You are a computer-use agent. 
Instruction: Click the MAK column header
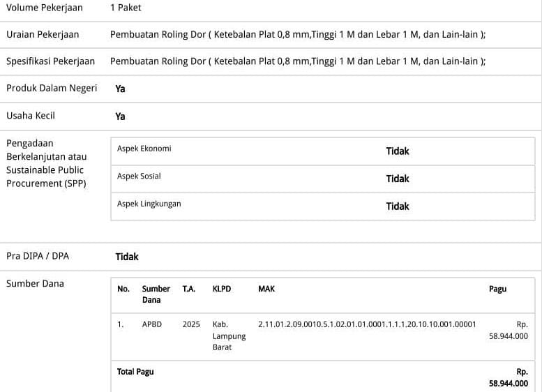[266, 289]
